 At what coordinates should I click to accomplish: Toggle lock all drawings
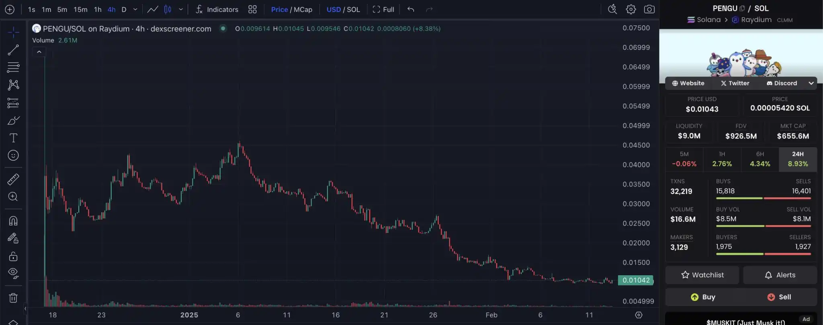tap(13, 256)
